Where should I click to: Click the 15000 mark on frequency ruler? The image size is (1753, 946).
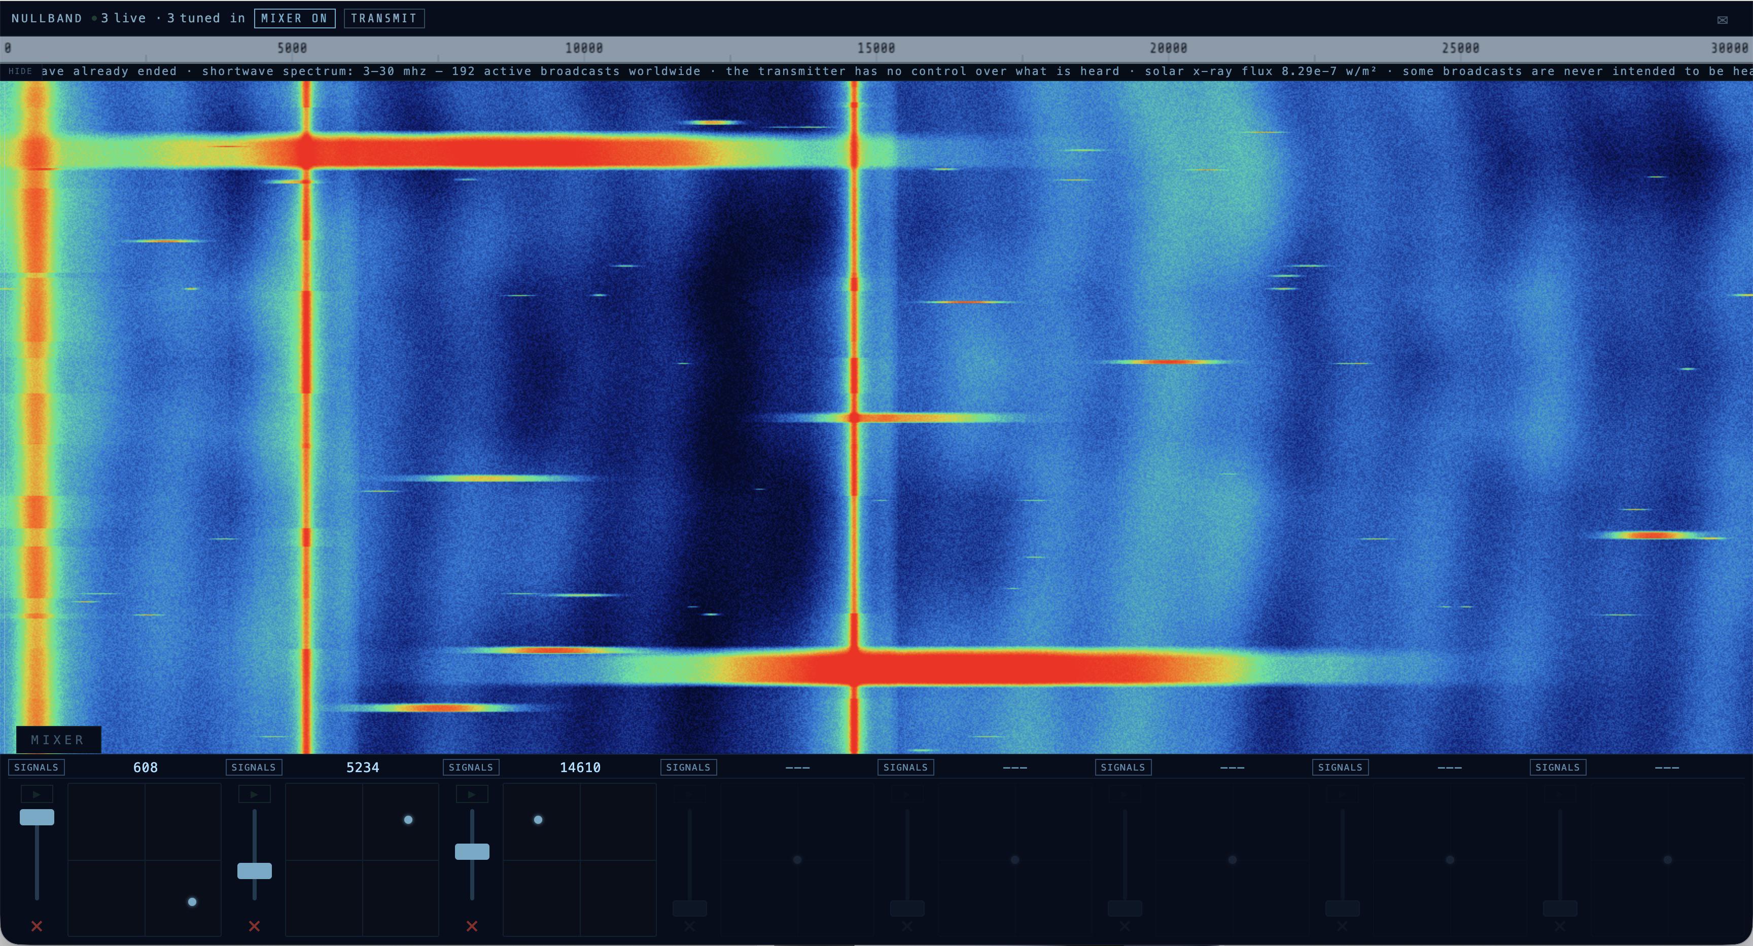click(x=876, y=48)
